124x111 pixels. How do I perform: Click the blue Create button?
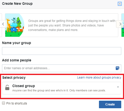click(x=110, y=104)
